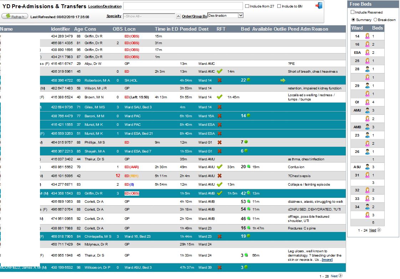Screen dimensions: 400x279
Task: Click green dot next to bed 7
Action: [x=246, y=142]
